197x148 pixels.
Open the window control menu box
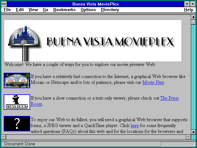pos(4,4)
